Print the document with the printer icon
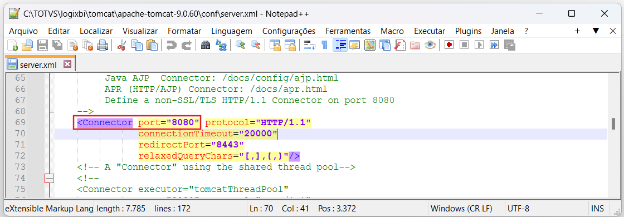Image resolution: width=624 pixels, height=217 pixels. 103,45
